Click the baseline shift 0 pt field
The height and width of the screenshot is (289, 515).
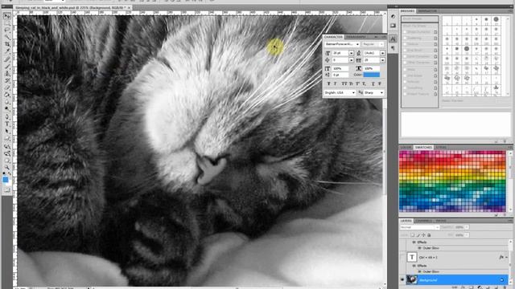[x=340, y=75]
